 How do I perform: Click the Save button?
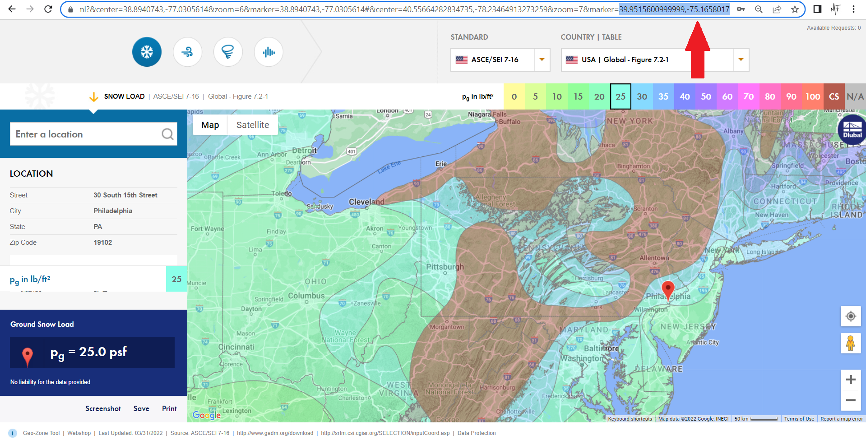(x=141, y=408)
